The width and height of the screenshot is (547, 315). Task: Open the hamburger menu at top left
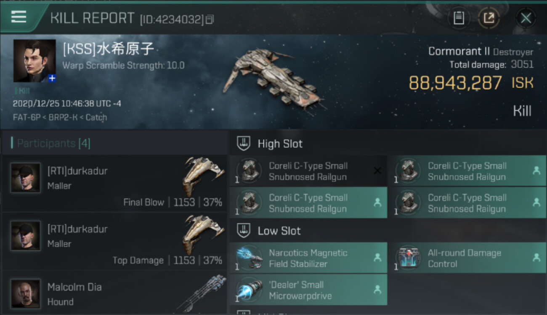tap(19, 17)
